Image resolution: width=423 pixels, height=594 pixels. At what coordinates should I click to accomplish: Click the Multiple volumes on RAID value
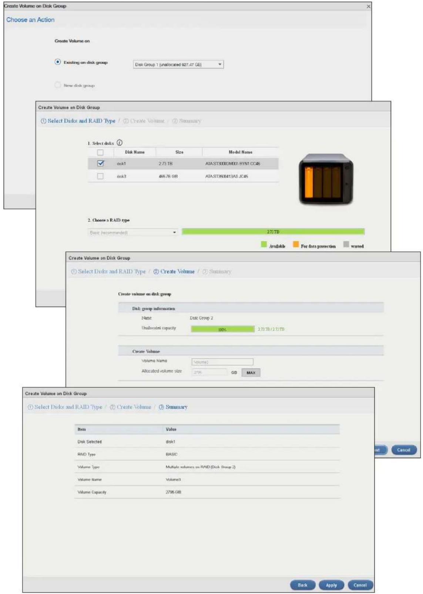200,467
